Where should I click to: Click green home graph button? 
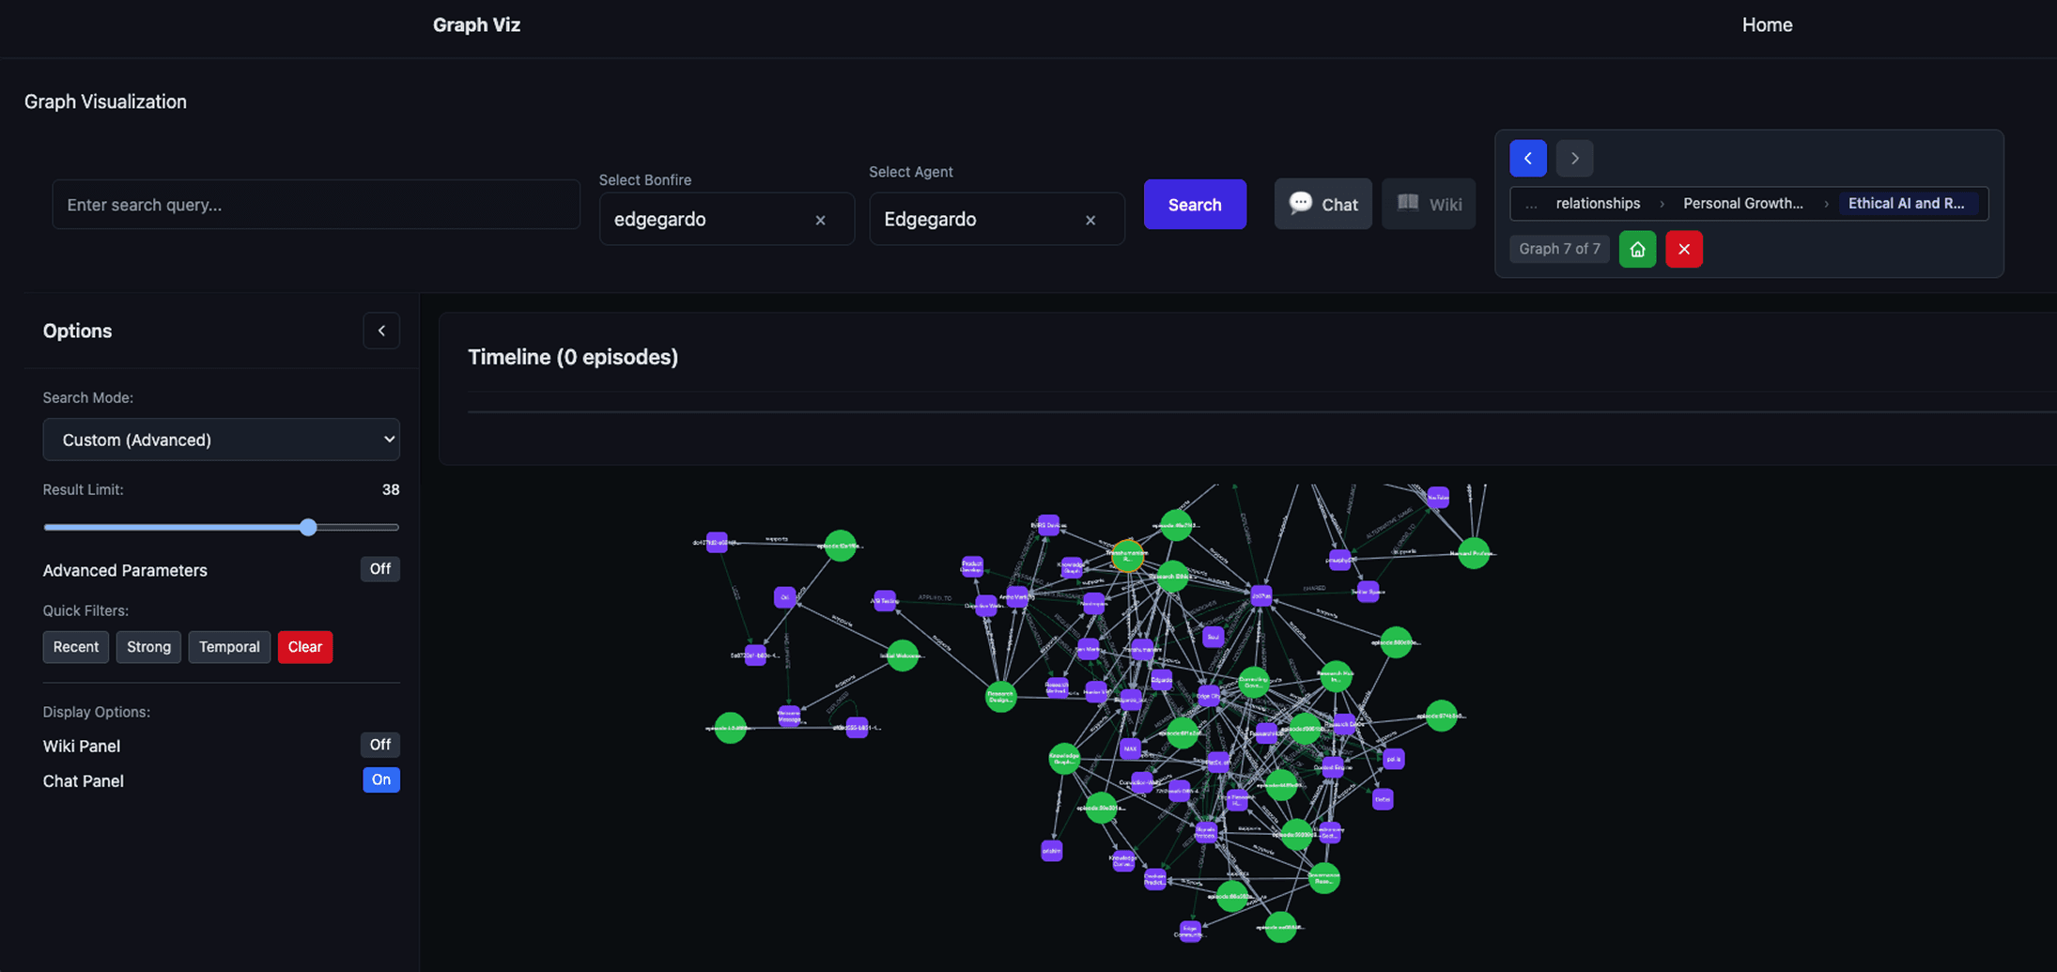click(x=1637, y=249)
